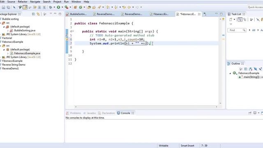This screenshot has width=263, height=148.
Task: Open the Help menu
Action: pyautogui.click(x=86, y=2)
